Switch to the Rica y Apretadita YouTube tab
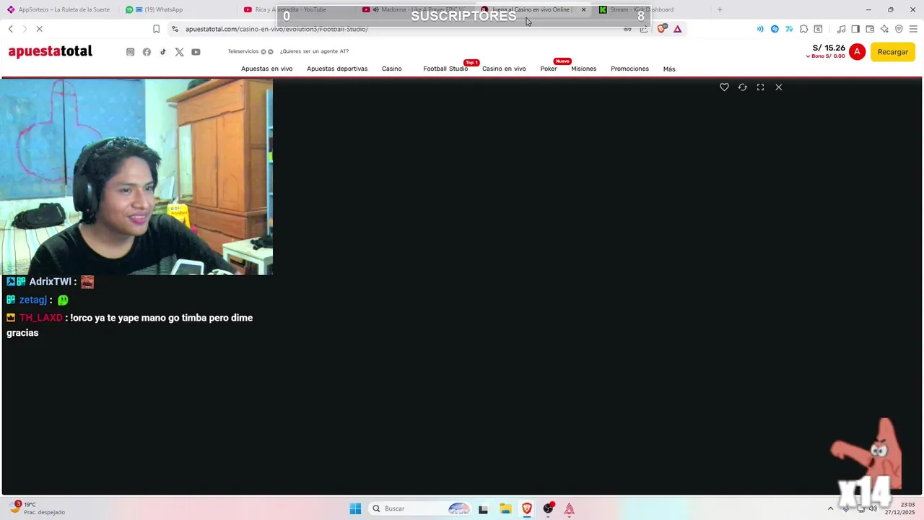The height and width of the screenshot is (520, 924). [x=296, y=9]
